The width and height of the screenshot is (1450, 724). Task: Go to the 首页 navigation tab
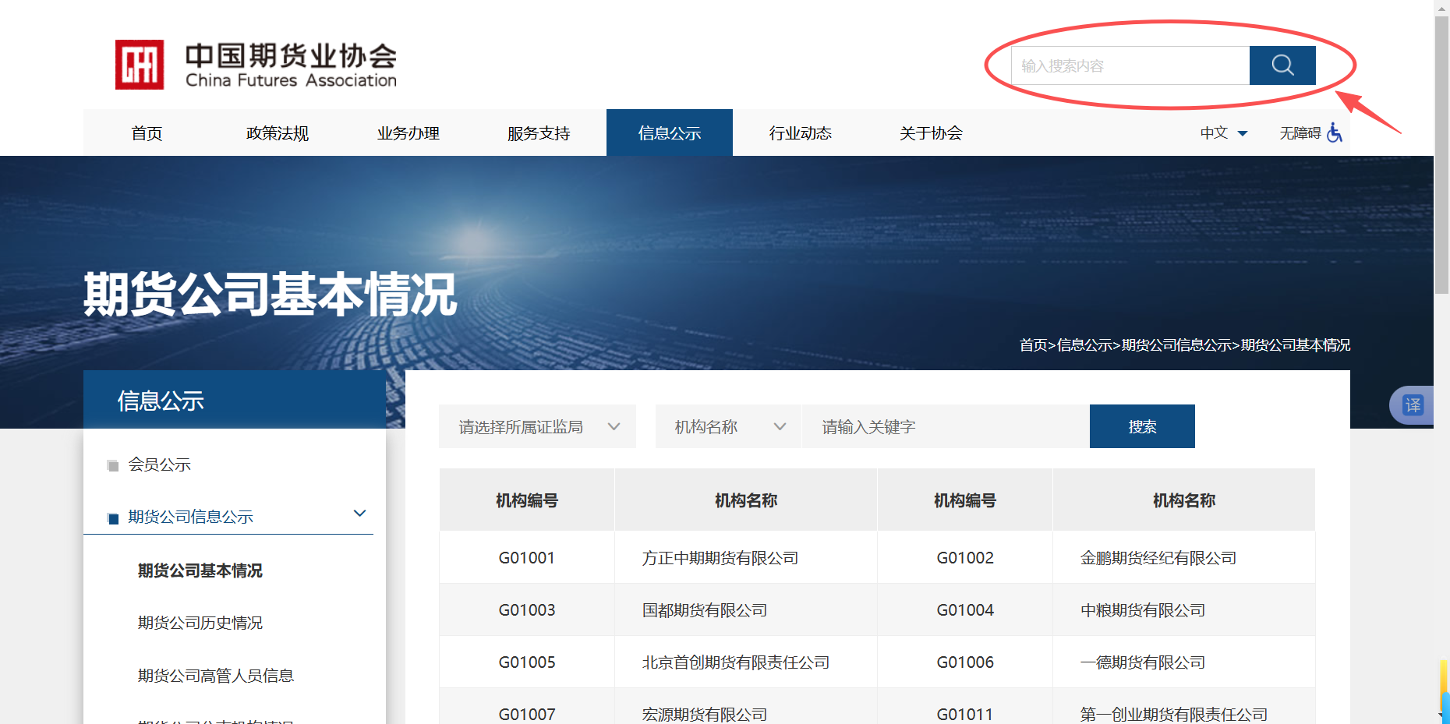tap(147, 133)
